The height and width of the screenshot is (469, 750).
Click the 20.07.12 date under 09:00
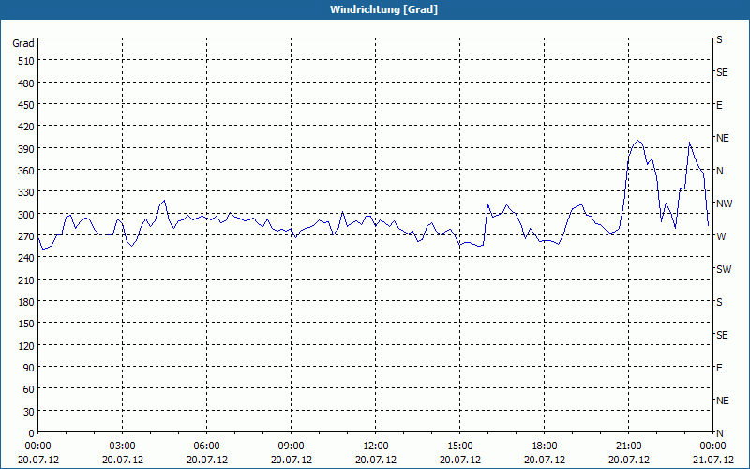(292, 460)
